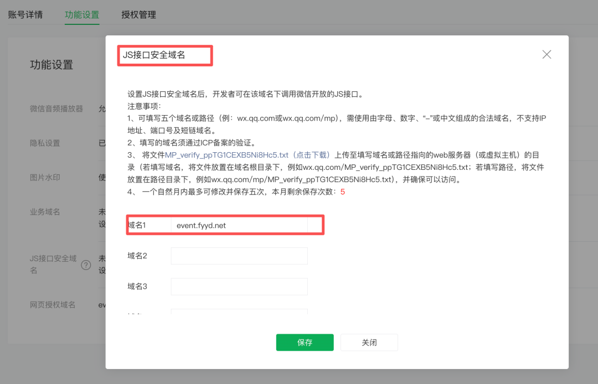This screenshot has width=598, height=384.
Task: Click the dialog title JS接口安全域名
Action: (154, 55)
